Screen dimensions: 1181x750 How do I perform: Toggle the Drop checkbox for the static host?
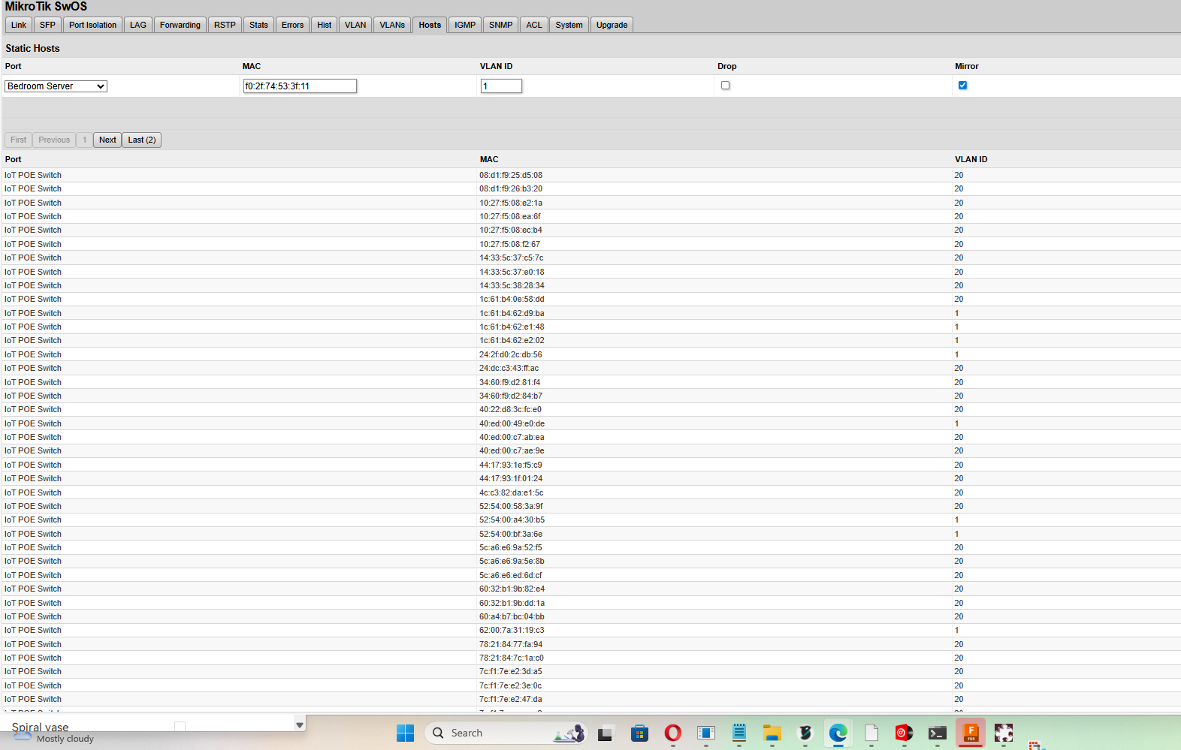pos(725,85)
